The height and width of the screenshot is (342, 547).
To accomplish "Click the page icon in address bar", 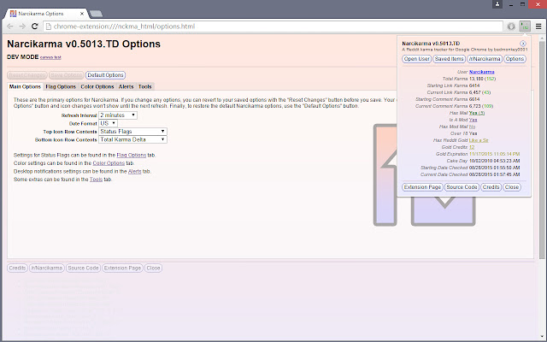I will pos(49,27).
